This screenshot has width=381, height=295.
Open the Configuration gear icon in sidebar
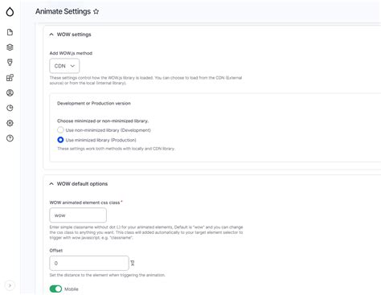[x=10, y=123]
